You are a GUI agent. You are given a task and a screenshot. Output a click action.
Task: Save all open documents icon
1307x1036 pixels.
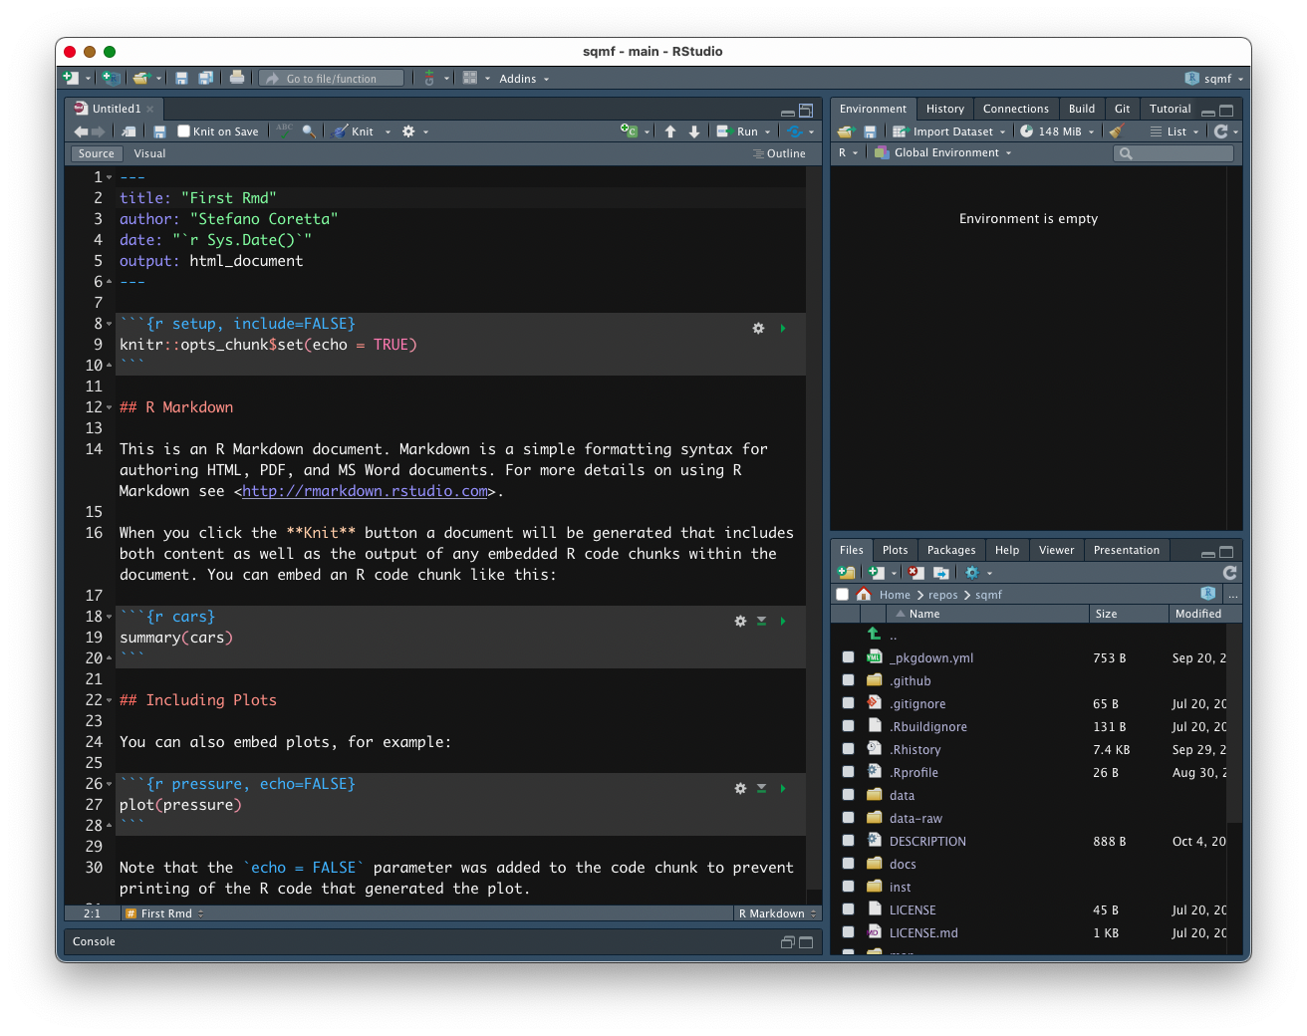[x=205, y=78]
